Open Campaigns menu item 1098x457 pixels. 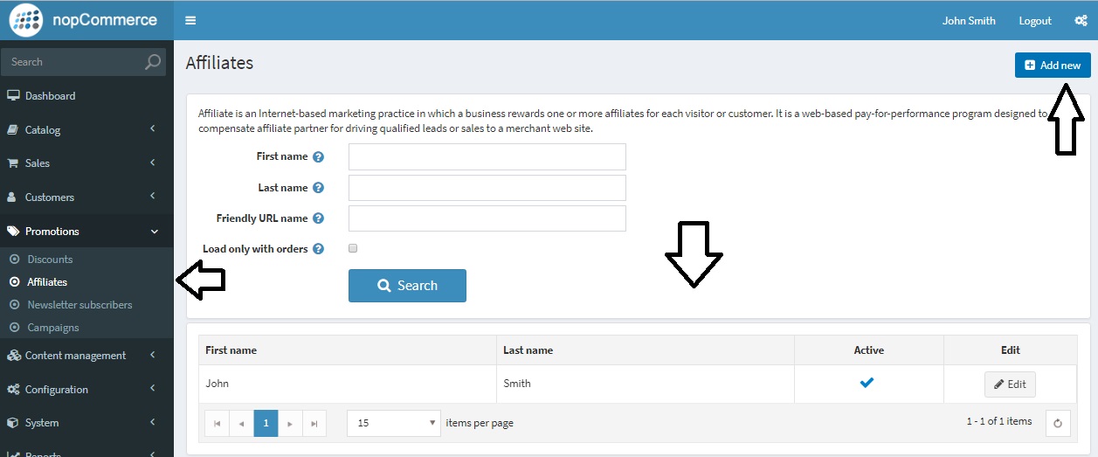53,328
